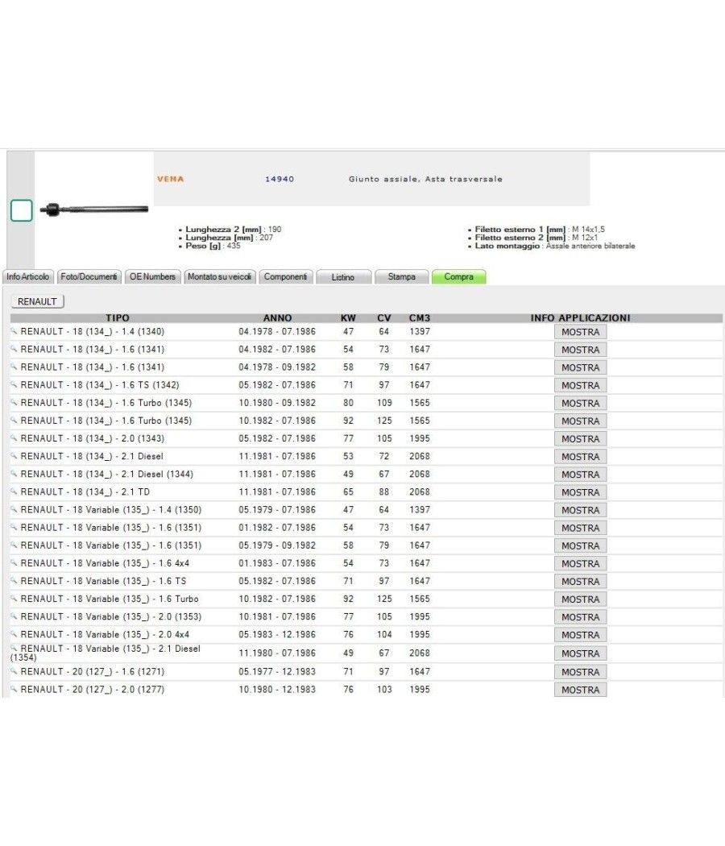Open the Info Articolo tab
Screen dimensions: 725x846
[28, 277]
